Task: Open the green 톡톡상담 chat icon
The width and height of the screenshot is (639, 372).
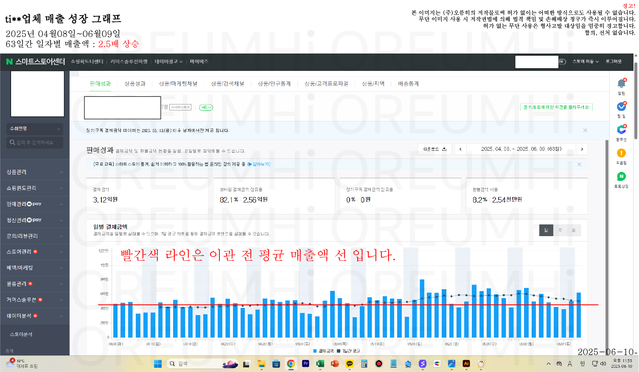Action: point(622,176)
